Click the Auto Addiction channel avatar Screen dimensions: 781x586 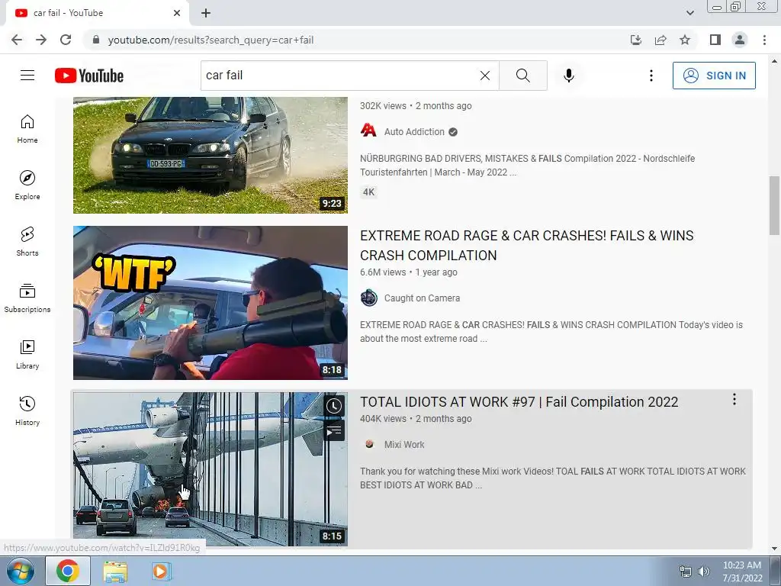point(368,130)
